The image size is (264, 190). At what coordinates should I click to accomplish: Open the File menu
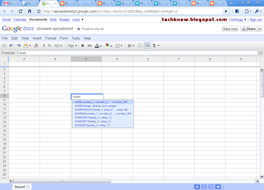pos(5,38)
